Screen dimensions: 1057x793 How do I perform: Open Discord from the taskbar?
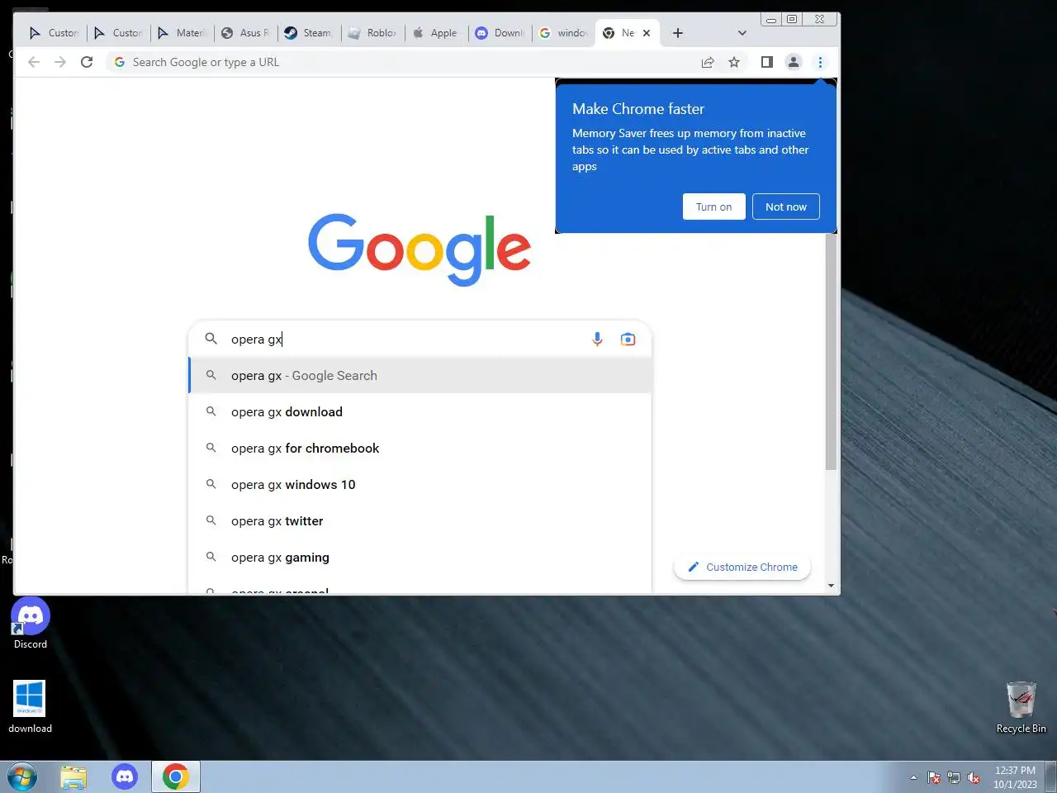click(x=125, y=776)
